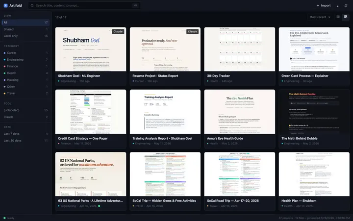Click 'Green Card Process — Explainer' title text
353x221 pixels.
[x=305, y=76]
